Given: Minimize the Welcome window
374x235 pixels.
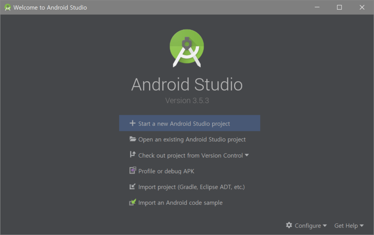Looking at the screenshot, I should tap(317, 7).
